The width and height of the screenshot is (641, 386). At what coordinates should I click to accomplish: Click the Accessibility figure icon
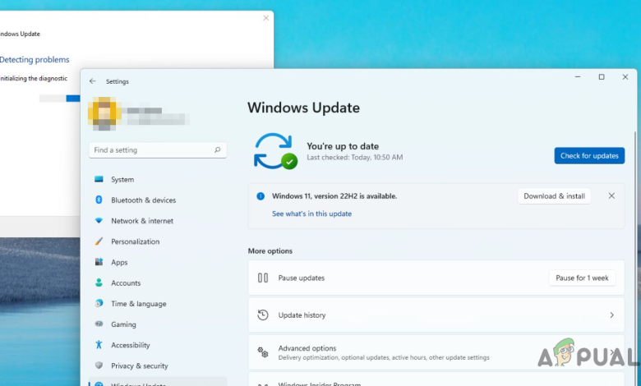click(x=99, y=345)
